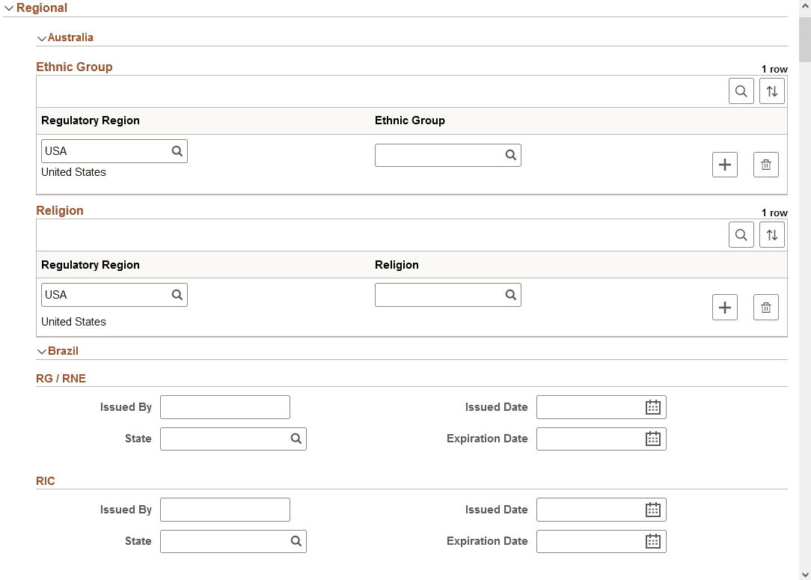
Task: Add a new row to the Ethnic Group grid
Action: 724,165
